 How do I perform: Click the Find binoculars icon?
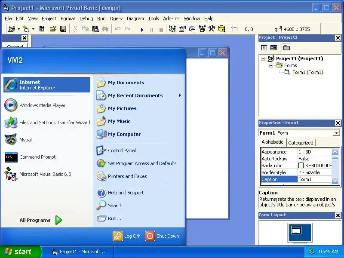[x=105, y=29]
